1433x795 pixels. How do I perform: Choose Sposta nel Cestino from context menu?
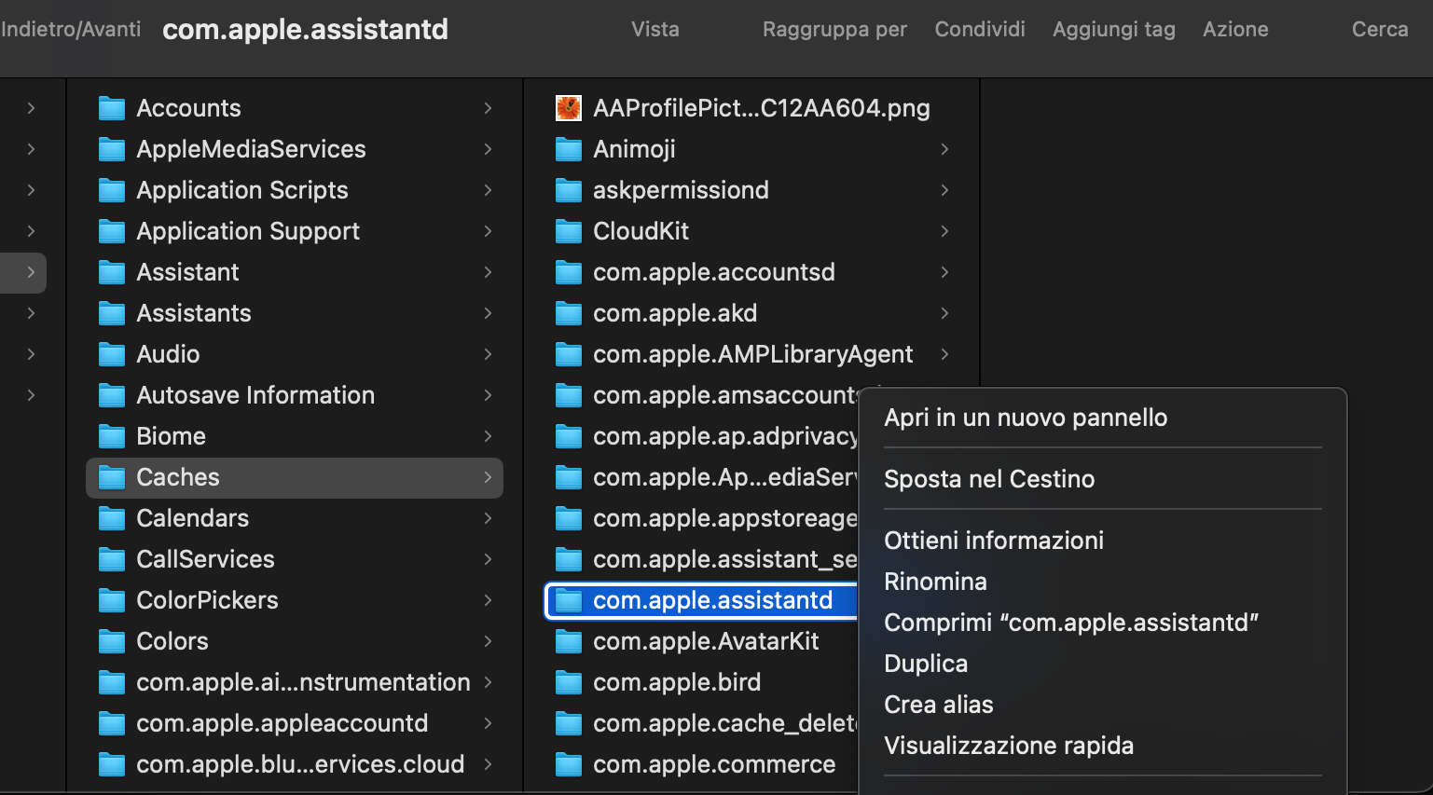point(989,479)
